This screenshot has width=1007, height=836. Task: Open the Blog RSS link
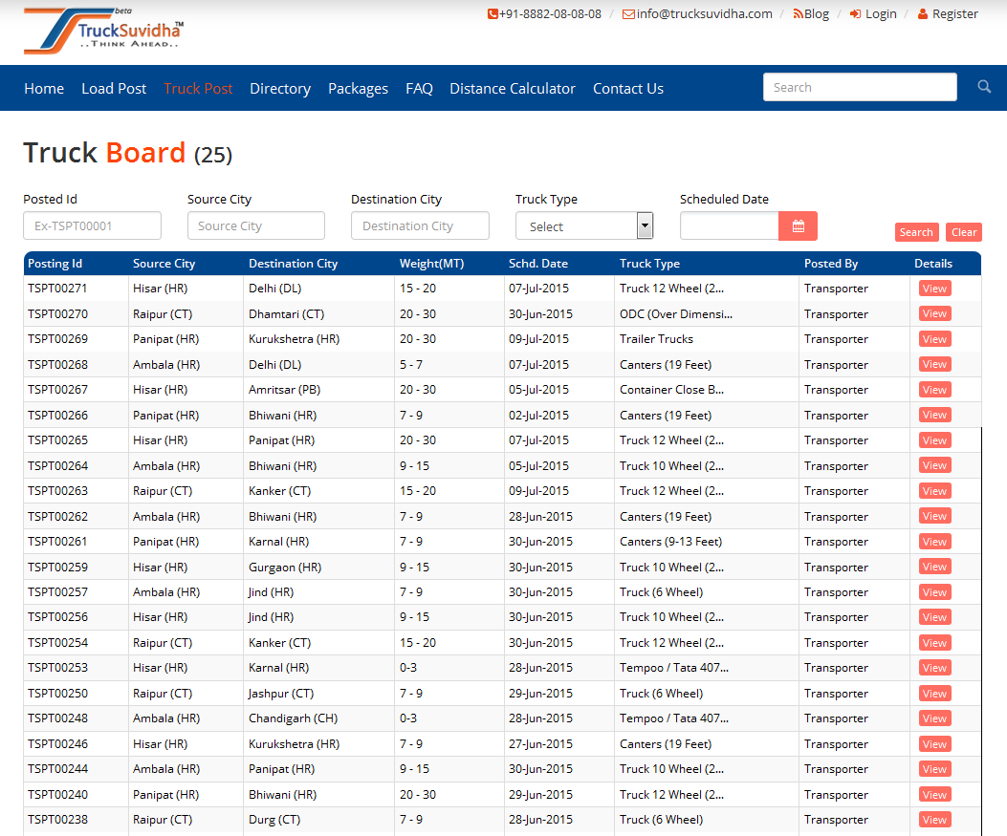[x=811, y=14]
